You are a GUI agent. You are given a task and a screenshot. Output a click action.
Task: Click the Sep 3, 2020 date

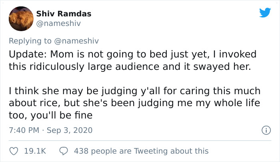[x=71, y=130]
